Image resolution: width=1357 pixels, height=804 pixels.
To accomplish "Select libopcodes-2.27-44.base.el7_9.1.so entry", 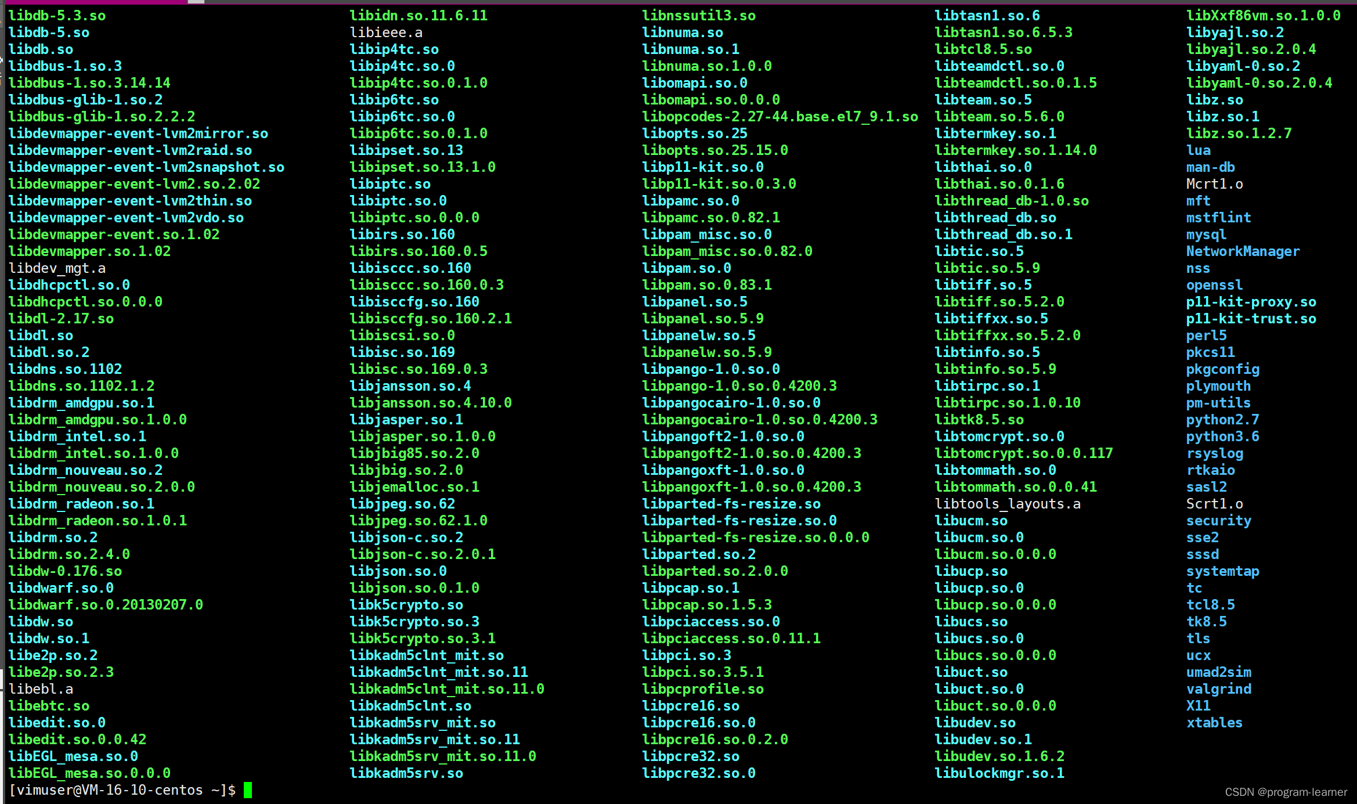I will [780, 117].
